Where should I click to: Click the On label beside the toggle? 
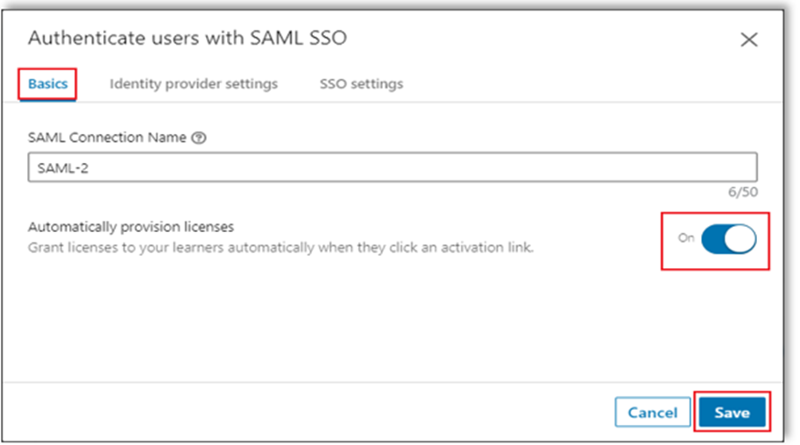pyautogui.click(x=686, y=237)
